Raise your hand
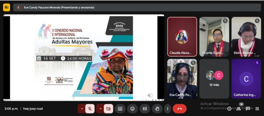264x116 pixels. [x=157, y=109]
